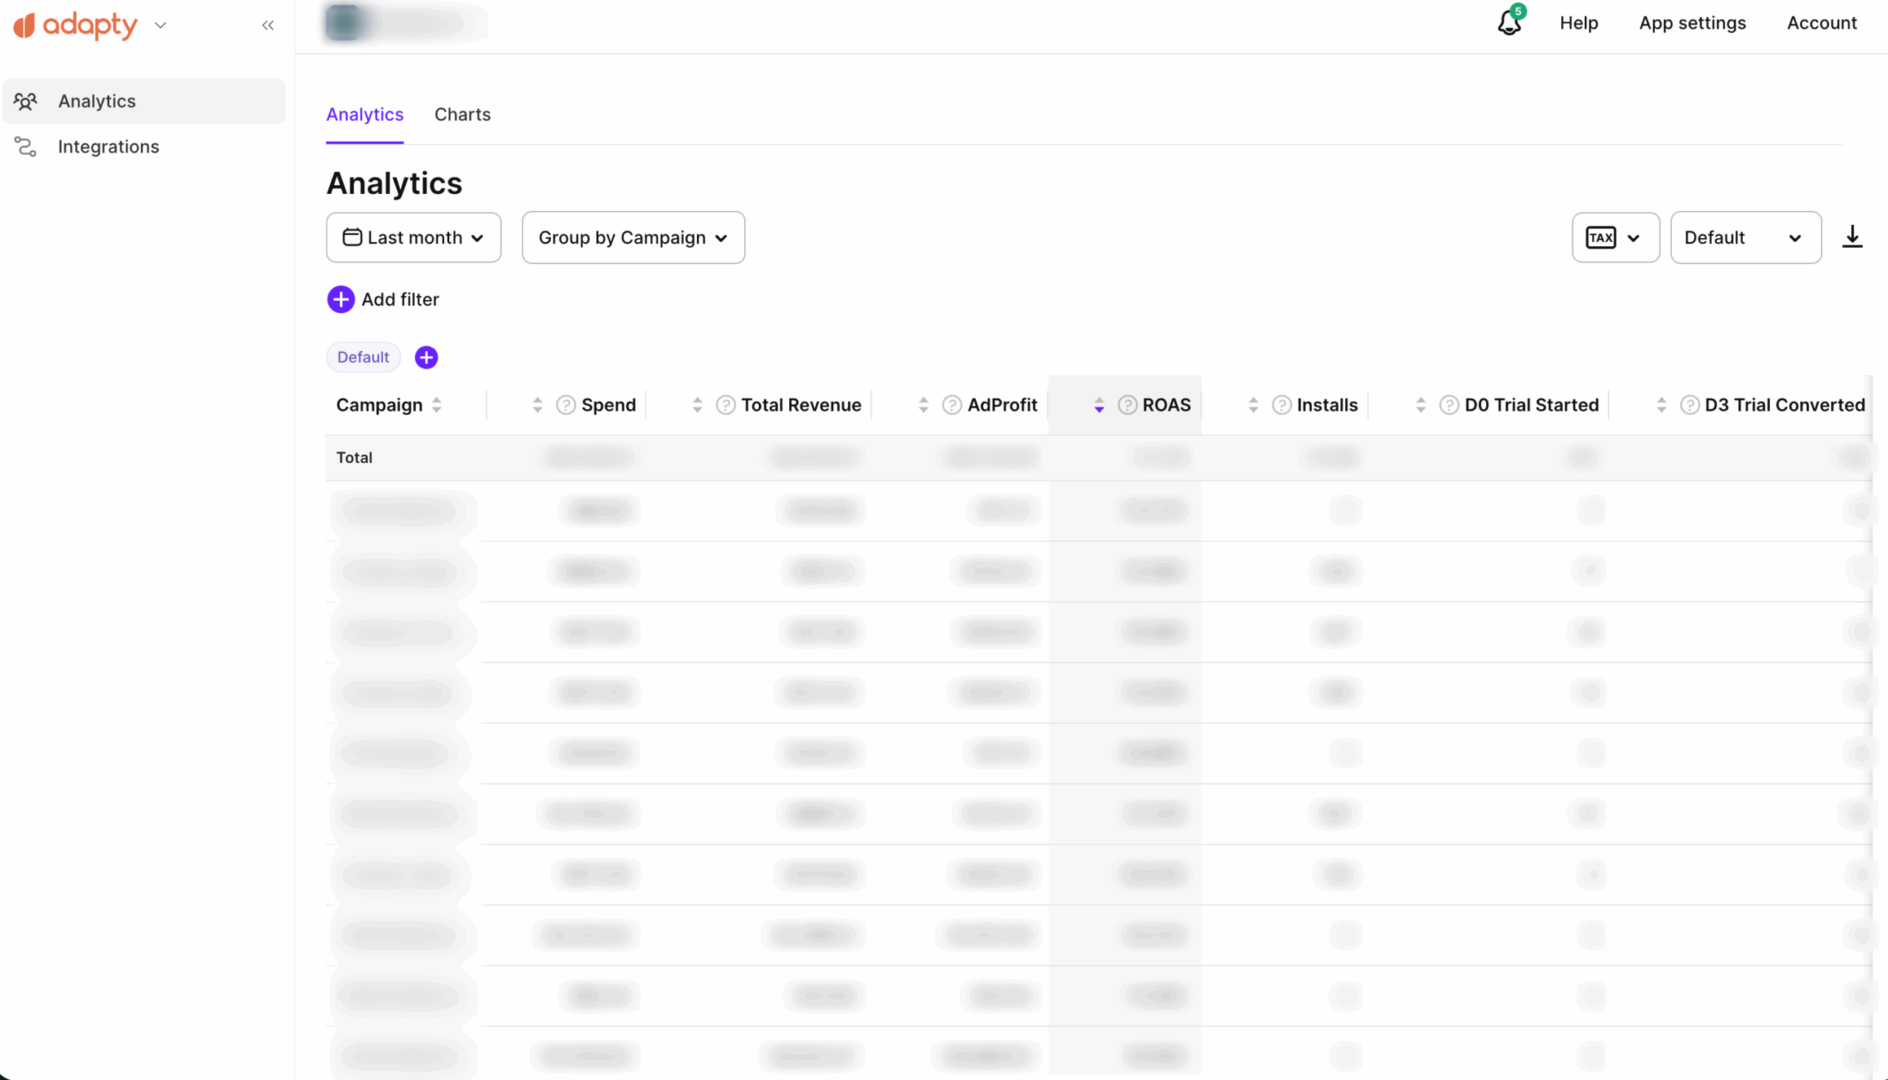Open the TAX options dropdown
Image resolution: width=1888 pixels, height=1080 pixels.
[1615, 237]
